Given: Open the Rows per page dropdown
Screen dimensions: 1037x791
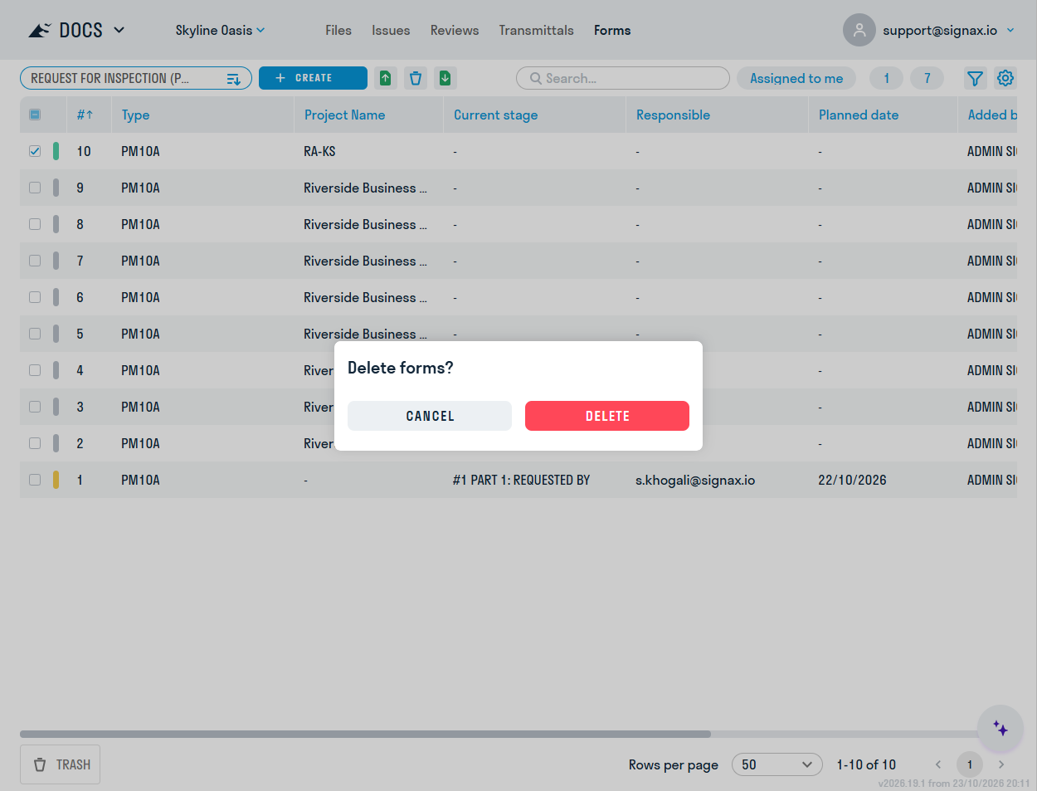Looking at the screenshot, I should 777,764.
